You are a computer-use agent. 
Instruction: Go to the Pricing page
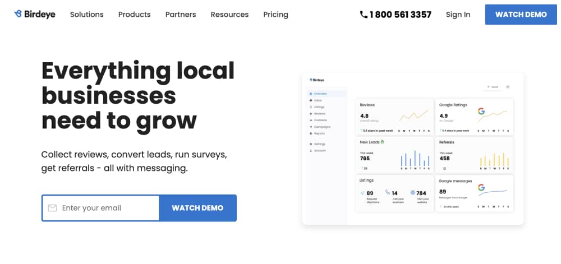pyautogui.click(x=276, y=15)
